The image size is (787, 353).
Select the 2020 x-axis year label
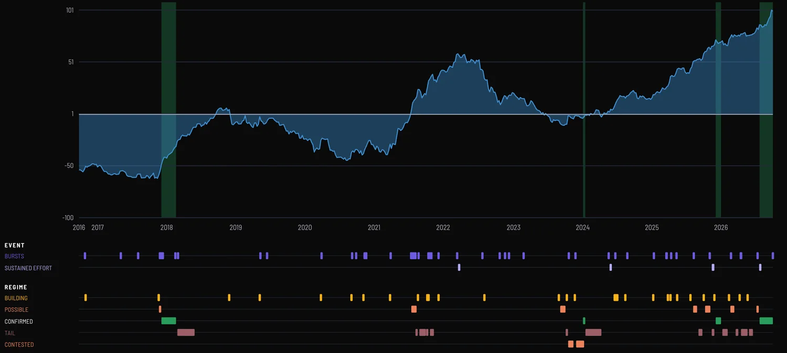[x=305, y=228]
